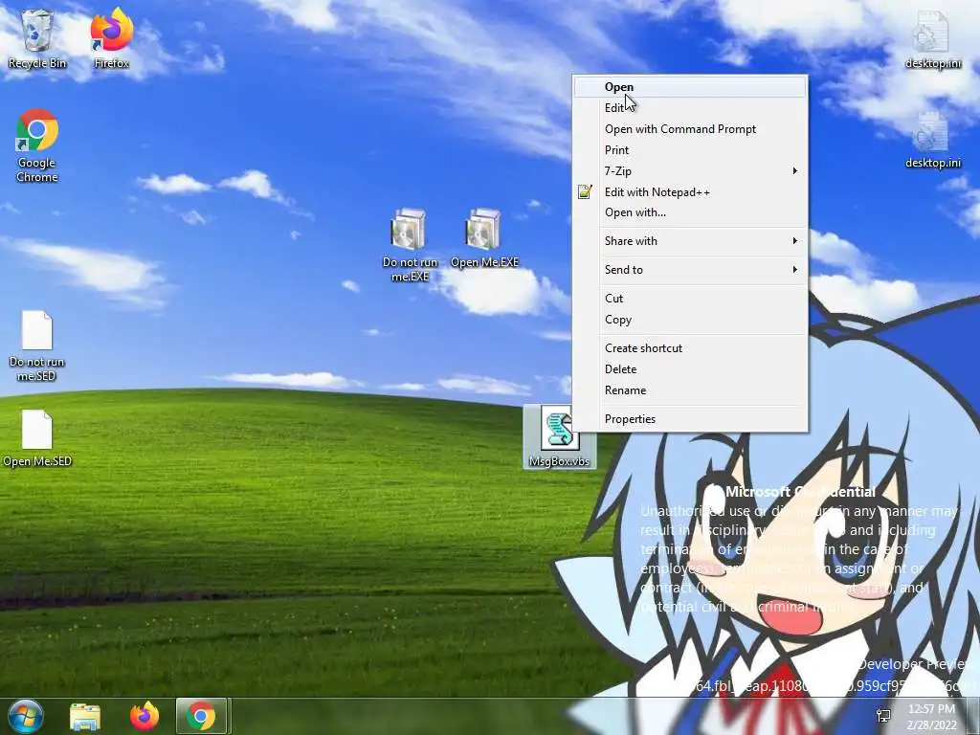980x735 pixels.
Task: Open Windows Explorer from the taskbar
Action: point(85,716)
